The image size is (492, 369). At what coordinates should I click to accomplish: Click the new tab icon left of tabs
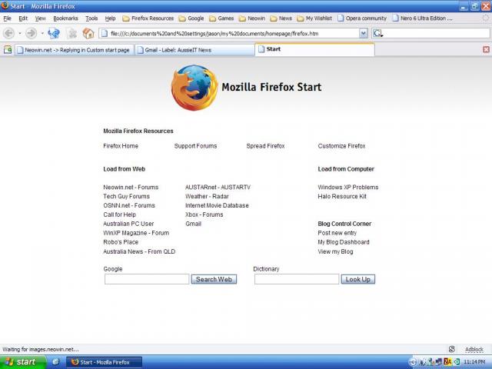[x=8, y=50]
